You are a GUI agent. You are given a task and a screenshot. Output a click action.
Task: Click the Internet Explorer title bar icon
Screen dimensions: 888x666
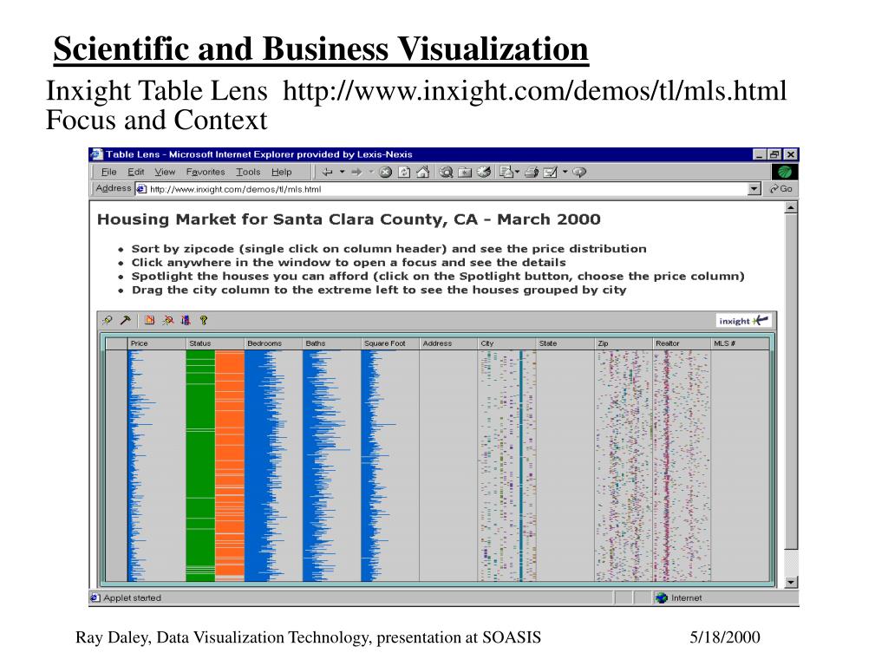click(x=97, y=154)
